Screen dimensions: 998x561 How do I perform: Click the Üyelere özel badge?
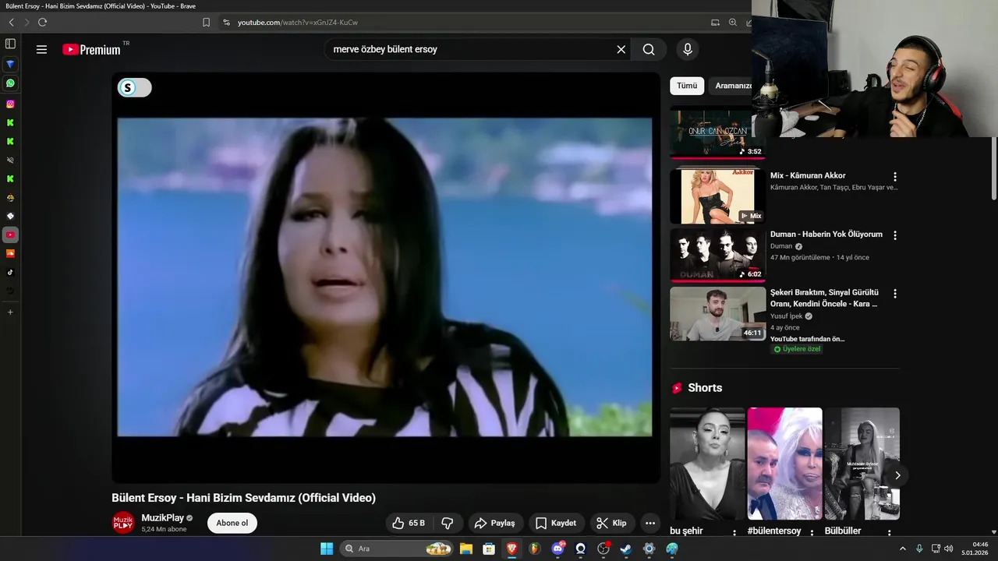pos(796,349)
